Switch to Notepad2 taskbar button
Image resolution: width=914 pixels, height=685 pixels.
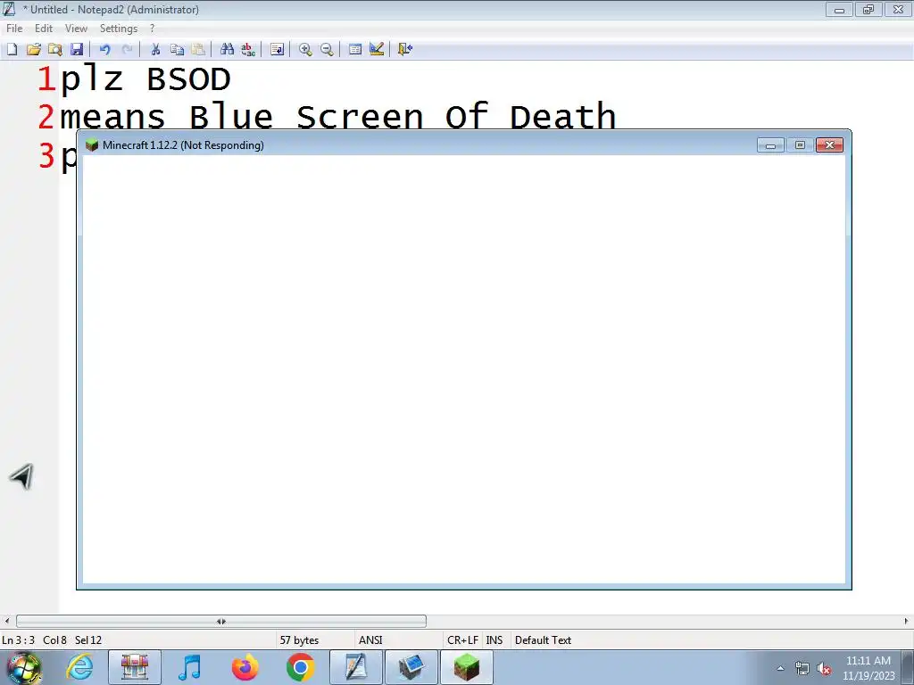(x=355, y=667)
